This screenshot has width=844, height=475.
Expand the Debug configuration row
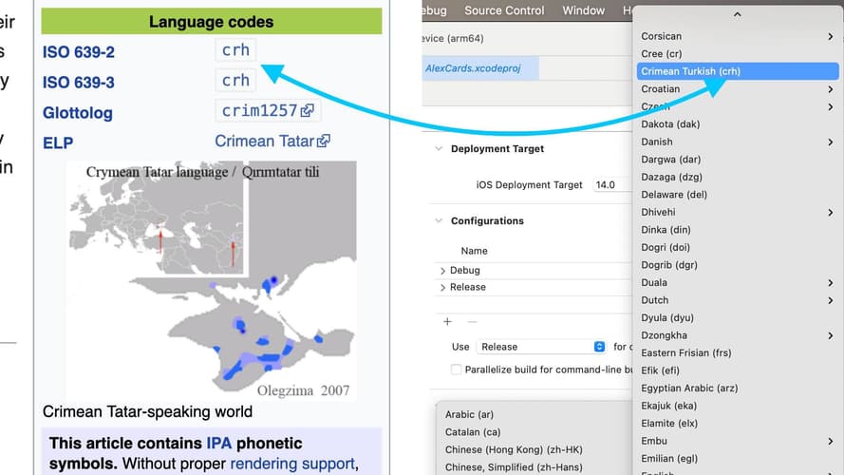pos(442,271)
